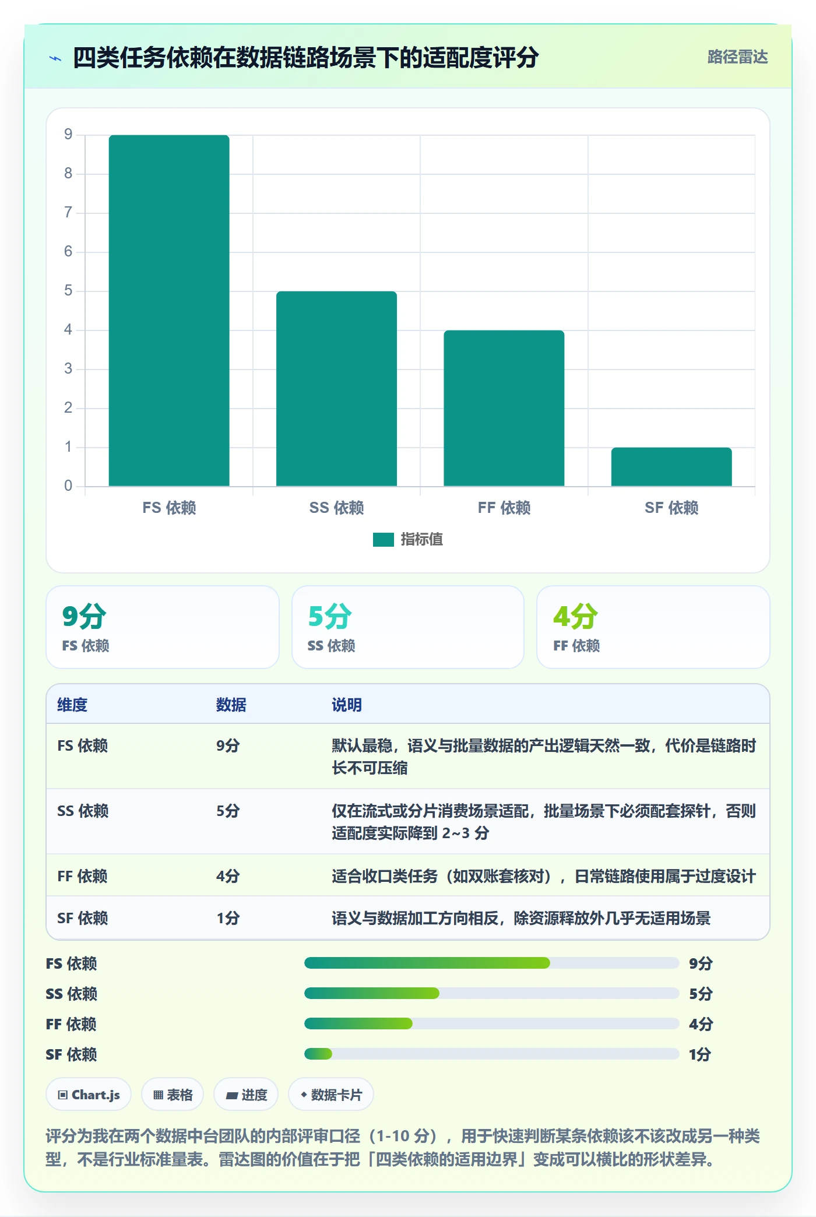The width and height of the screenshot is (816, 1217).
Task: Select the FF 依赖 table row name
Action: 82,876
